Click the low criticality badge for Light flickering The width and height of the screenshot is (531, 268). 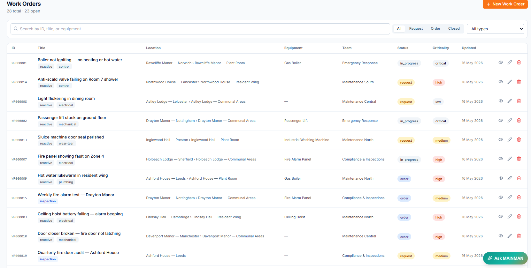point(438,102)
